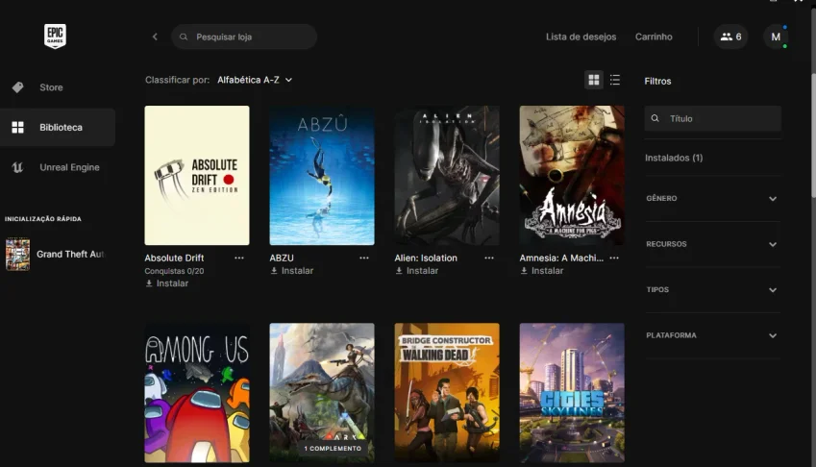Expand the PLATAFORMA filter
This screenshot has width=816, height=467.
point(712,336)
